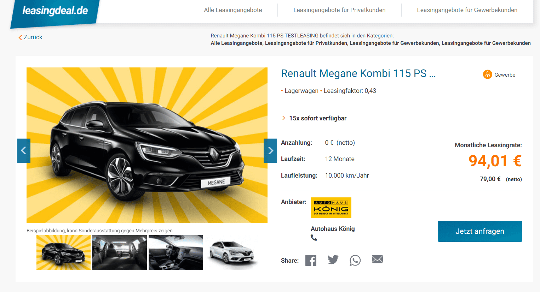Open the Renault Megane Kombi 115 PS title
The image size is (540, 292).
click(x=358, y=73)
